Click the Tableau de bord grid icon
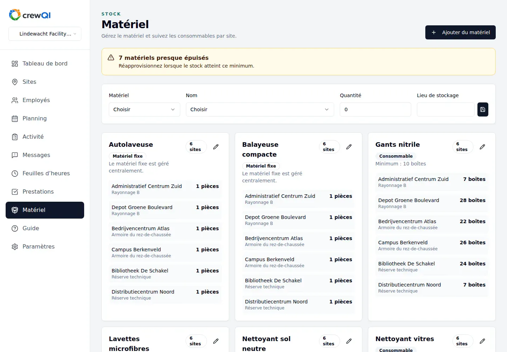The image size is (507, 352). (15, 64)
